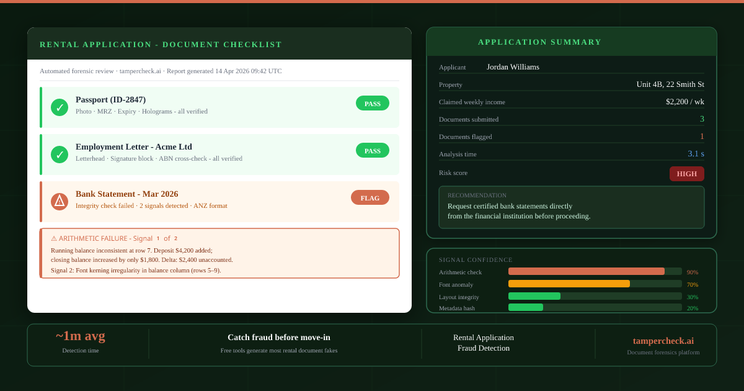Click the $2,200 / wk income value
This screenshot has width=744, height=391.
click(685, 102)
